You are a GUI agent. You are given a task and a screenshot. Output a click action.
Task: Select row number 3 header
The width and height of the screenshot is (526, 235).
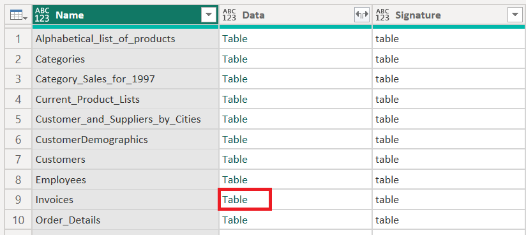point(18,79)
